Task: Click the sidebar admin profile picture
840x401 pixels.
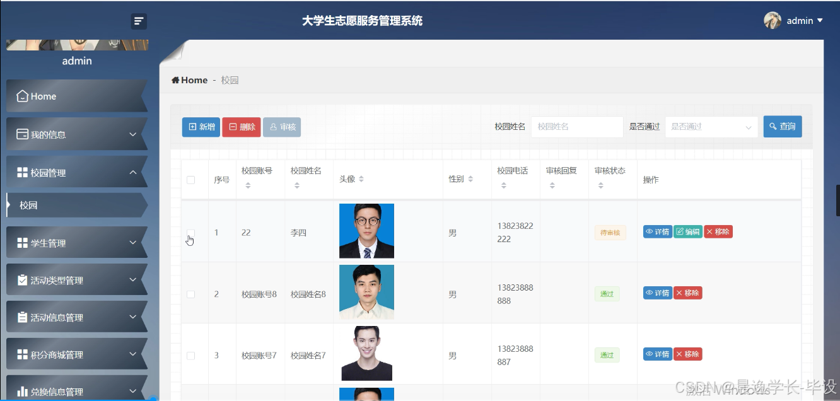Action: [x=77, y=45]
